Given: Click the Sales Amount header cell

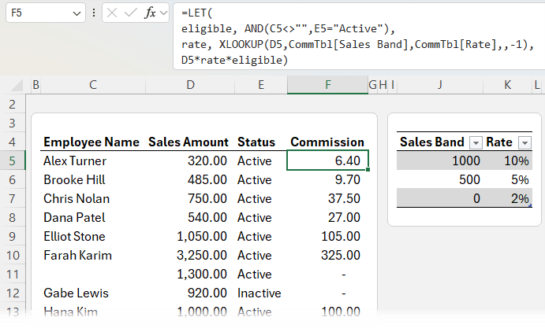Looking at the screenshot, I should [189, 142].
